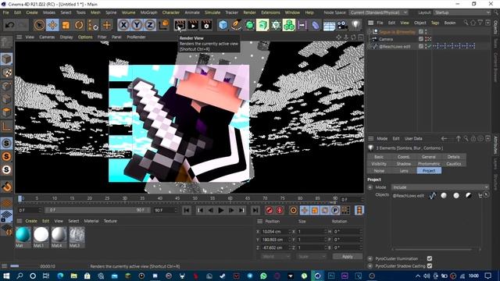Toggle Camera object layer checkbox
The width and height of the screenshot is (500, 281).
[421, 39]
